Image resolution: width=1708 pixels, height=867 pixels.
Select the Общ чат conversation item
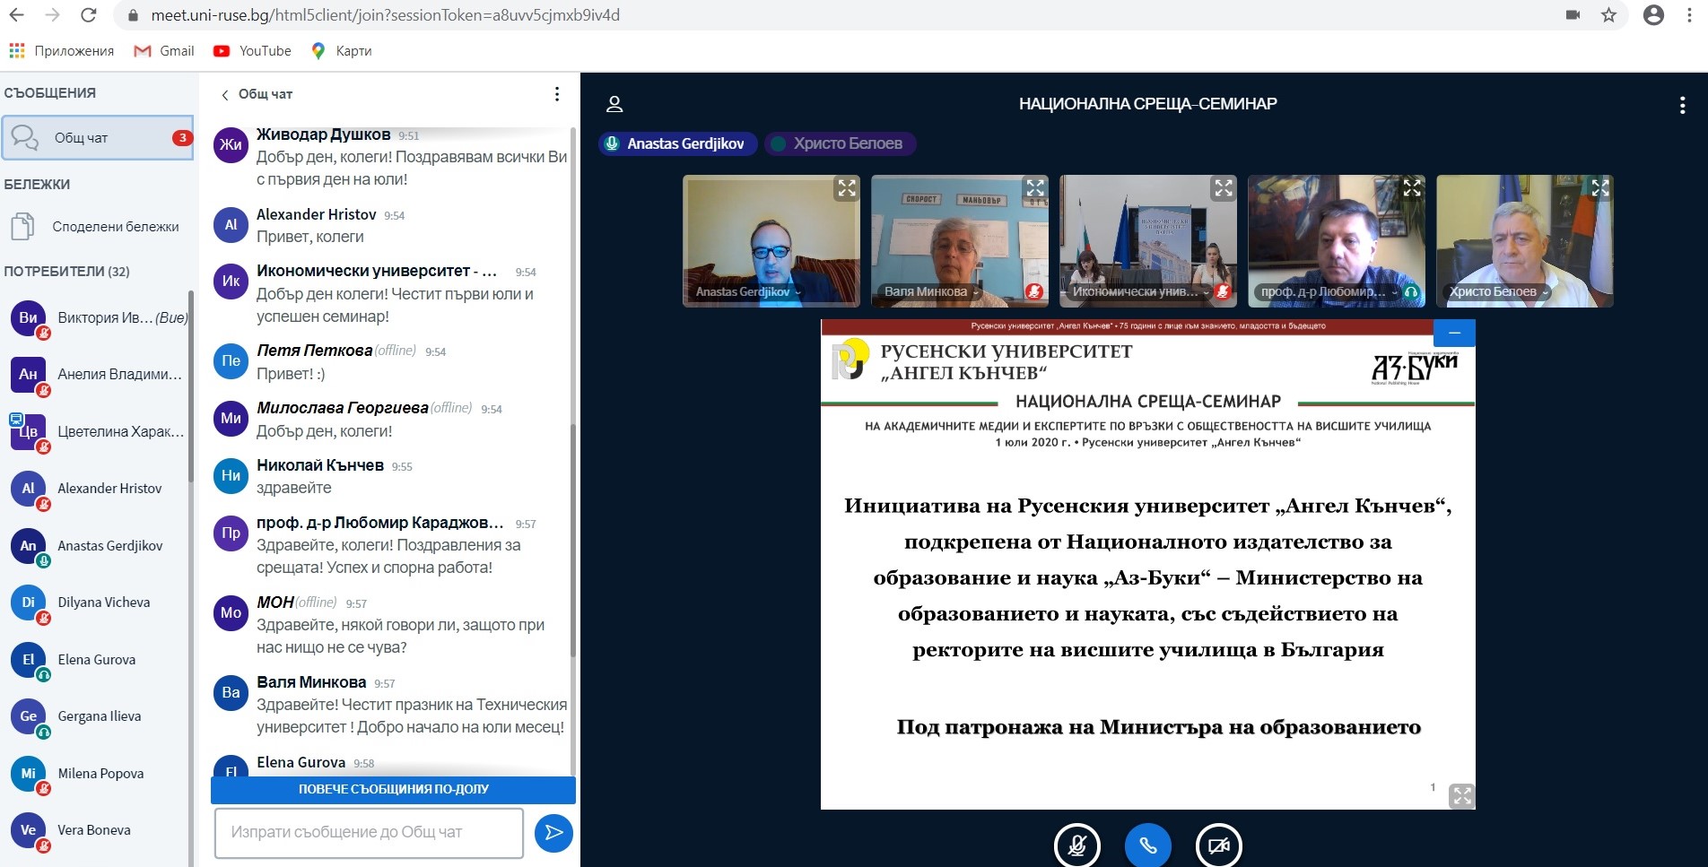[x=97, y=138]
